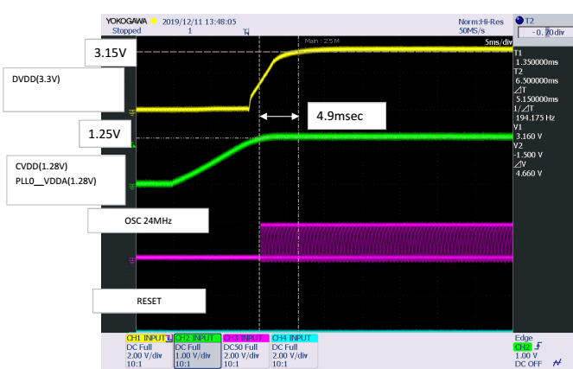Click the CH2 green ground level marker
Screen dimensions: 573x369
pos(132,187)
